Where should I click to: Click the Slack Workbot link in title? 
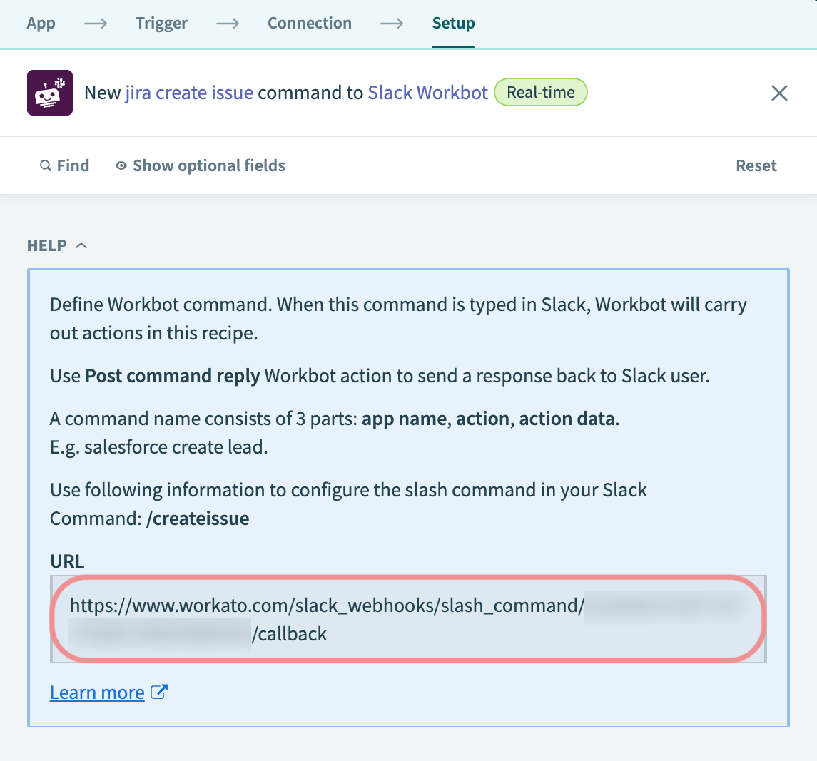point(427,93)
